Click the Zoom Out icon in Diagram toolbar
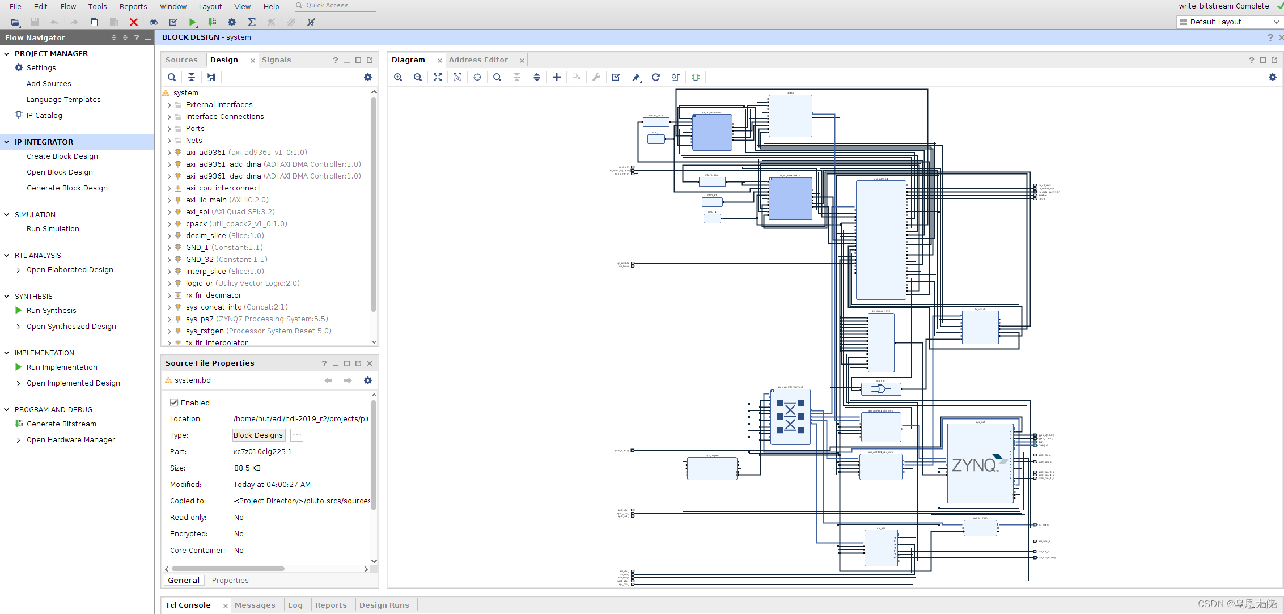 pyautogui.click(x=418, y=77)
